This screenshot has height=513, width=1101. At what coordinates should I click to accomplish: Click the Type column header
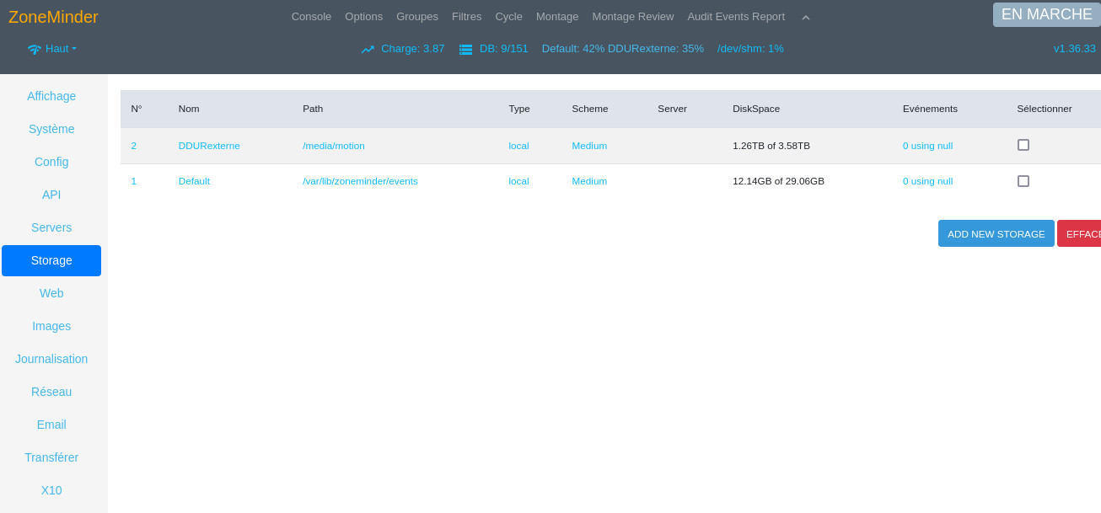(519, 109)
